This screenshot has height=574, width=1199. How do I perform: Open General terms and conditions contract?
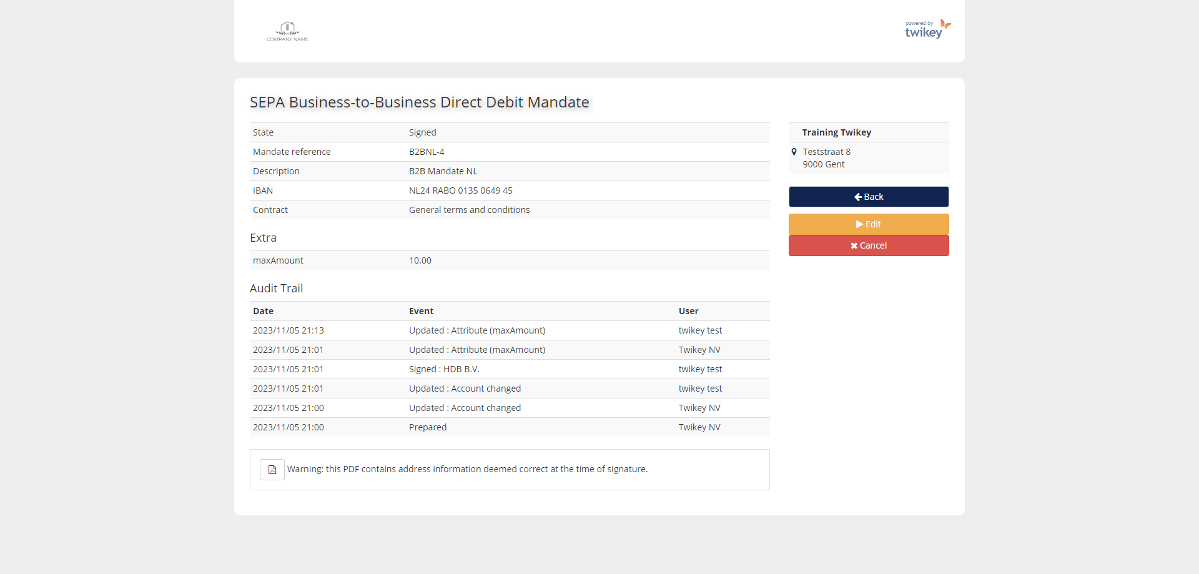coord(469,210)
